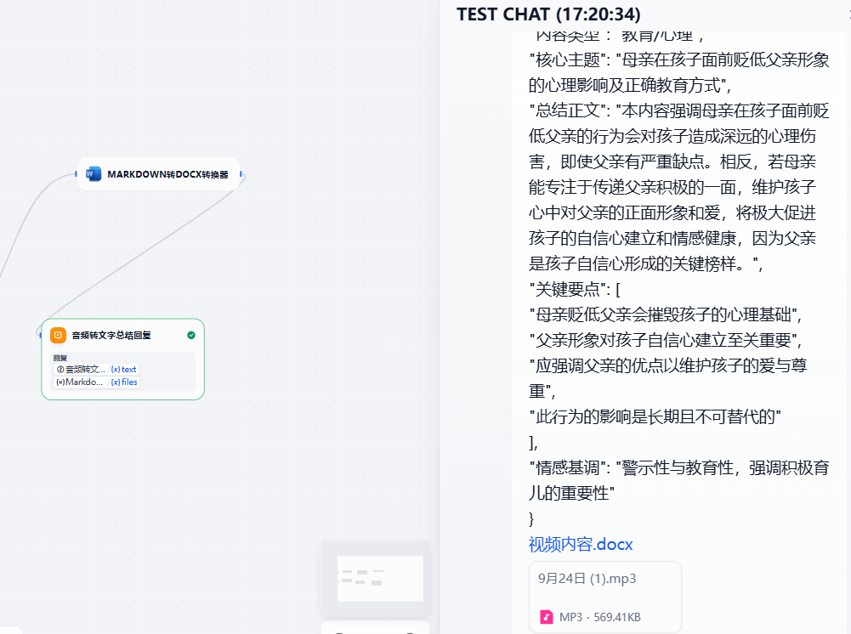
Task: Select the MARKDOWN转DOCX转换器 node title
Action: point(167,174)
